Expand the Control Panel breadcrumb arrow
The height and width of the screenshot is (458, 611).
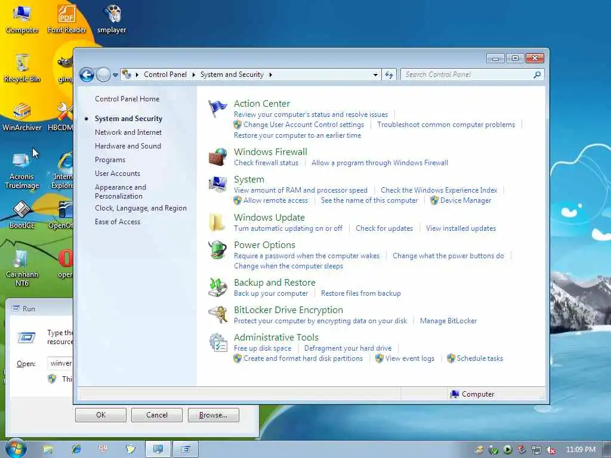pyautogui.click(x=194, y=75)
